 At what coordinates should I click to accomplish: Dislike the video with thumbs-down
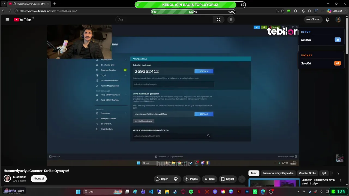point(176,179)
